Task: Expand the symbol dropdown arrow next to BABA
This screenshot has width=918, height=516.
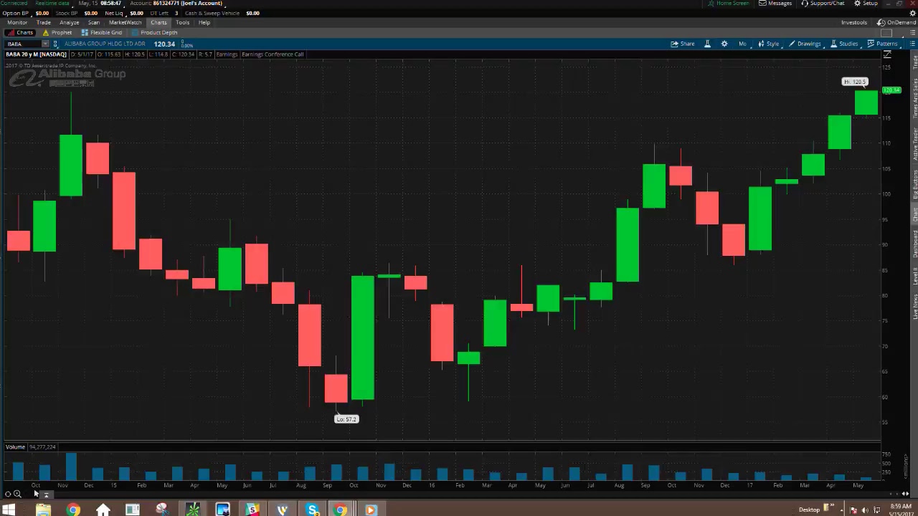Action: 45,44
